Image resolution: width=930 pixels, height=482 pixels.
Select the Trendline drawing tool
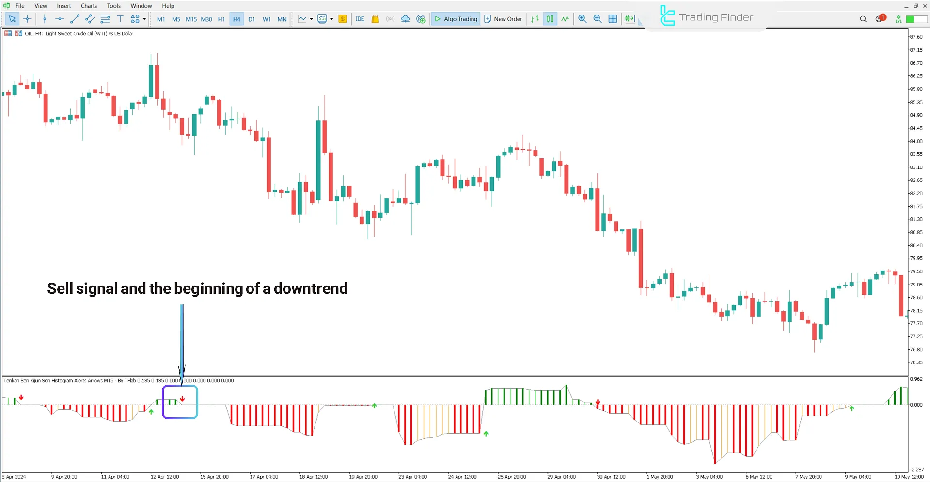[75, 19]
